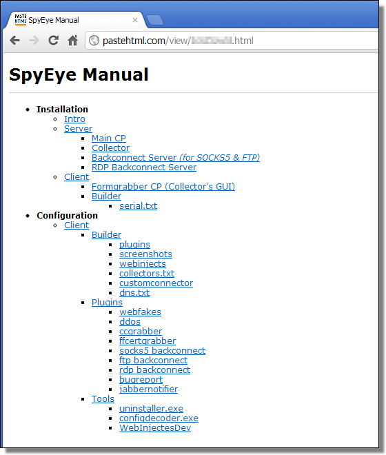Open the ddos link
Image resolution: width=386 pixels, height=455 pixels.
[130, 321]
